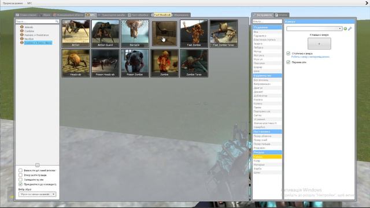Click the static camera description link text
This screenshot has height=208, width=370.
(310, 57)
